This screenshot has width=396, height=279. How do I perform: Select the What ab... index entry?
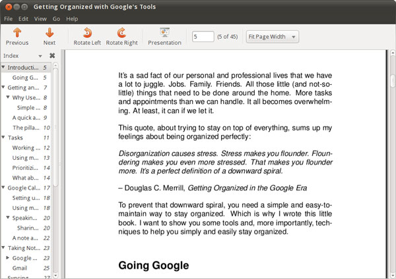(x=26, y=178)
